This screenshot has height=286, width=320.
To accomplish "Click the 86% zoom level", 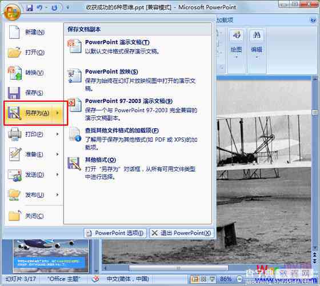I will pos(226,279).
